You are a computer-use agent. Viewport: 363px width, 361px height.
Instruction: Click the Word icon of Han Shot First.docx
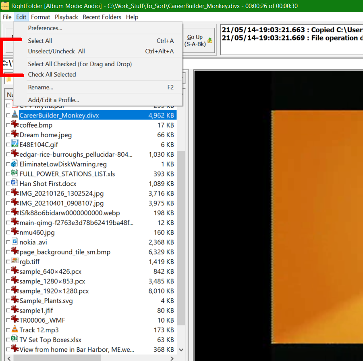pyautogui.click(x=15, y=183)
